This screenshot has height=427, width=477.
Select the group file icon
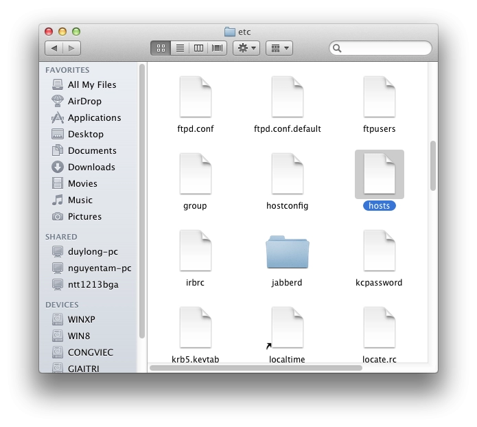[x=196, y=174]
